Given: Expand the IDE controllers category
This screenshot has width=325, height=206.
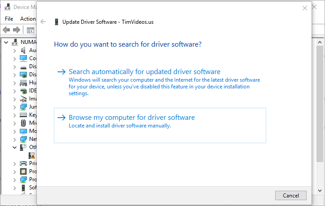Looking at the screenshot, I should pyautogui.click(x=14, y=91).
